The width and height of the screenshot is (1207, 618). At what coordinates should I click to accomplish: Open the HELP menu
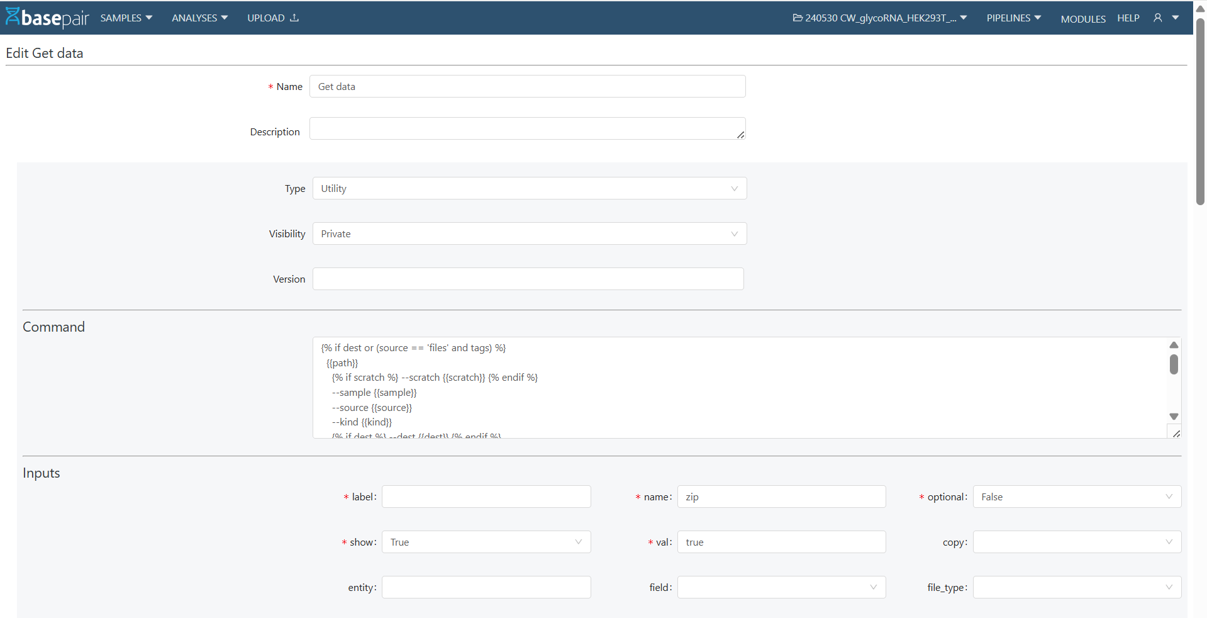tap(1128, 18)
